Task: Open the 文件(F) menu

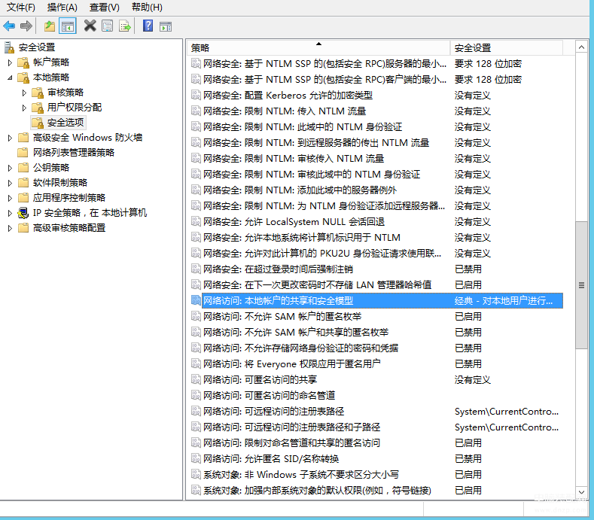Action: [21, 8]
